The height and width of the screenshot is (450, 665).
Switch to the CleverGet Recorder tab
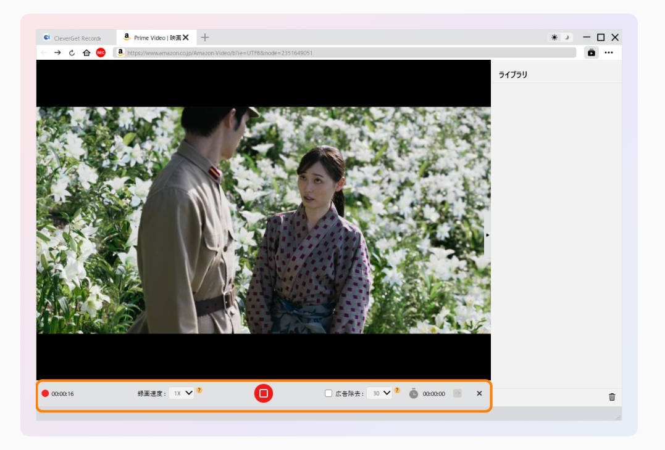pos(77,38)
